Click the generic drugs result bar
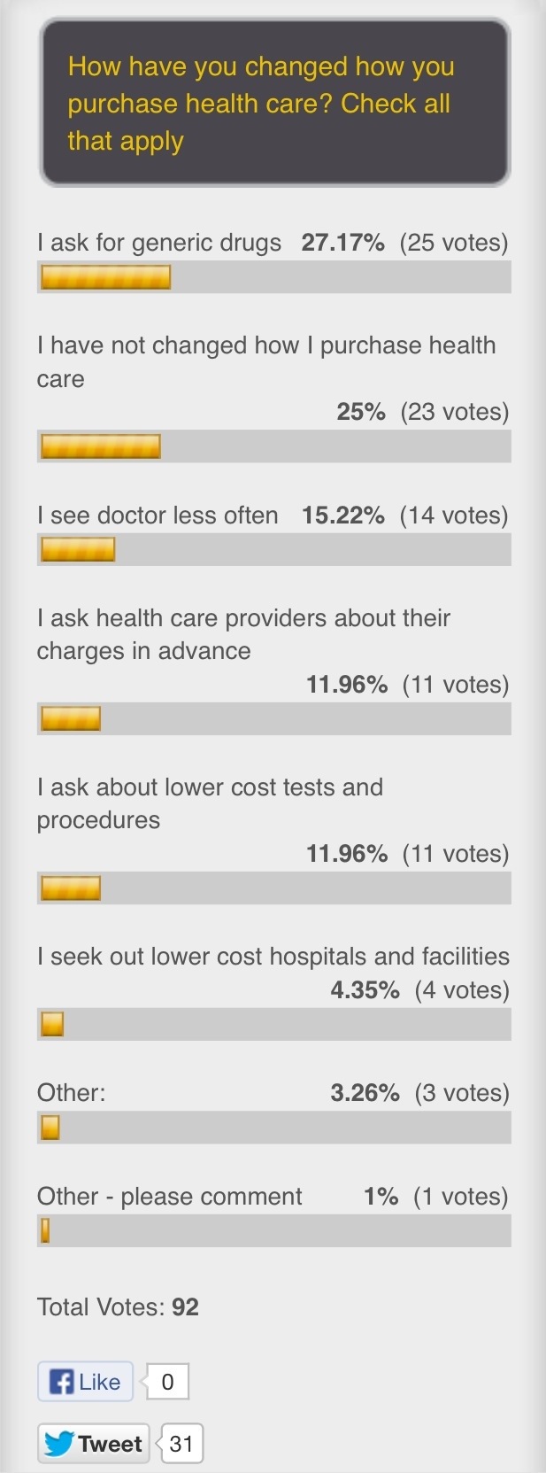This screenshot has width=546, height=1473. click(274, 277)
